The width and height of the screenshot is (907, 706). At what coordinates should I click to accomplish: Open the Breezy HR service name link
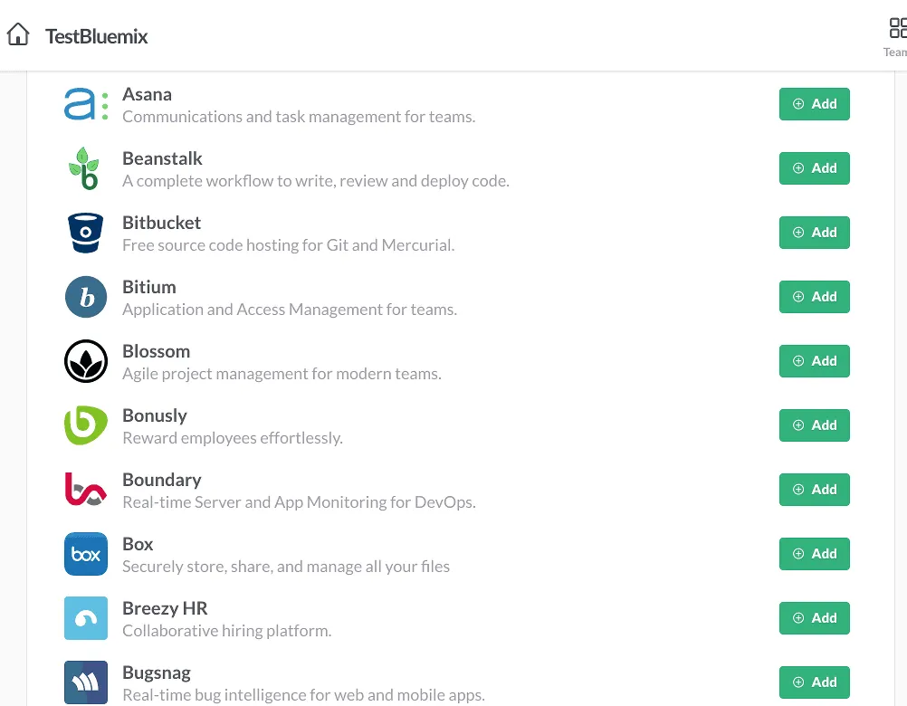(165, 607)
